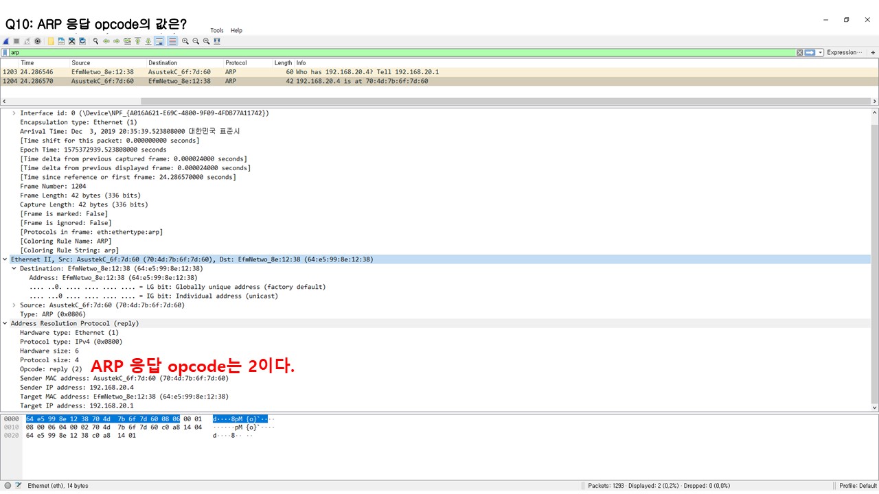Image resolution: width=879 pixels, height=494 pixels.
Task: Add a display filter button
Action: [x=874, y=53]
